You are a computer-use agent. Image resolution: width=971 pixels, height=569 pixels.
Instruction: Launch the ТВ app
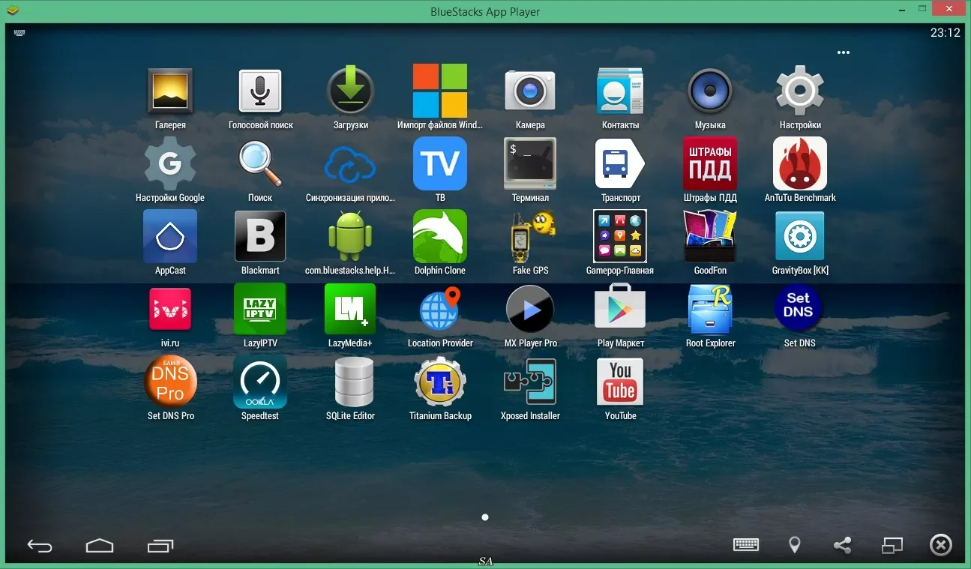pos(440,163)
